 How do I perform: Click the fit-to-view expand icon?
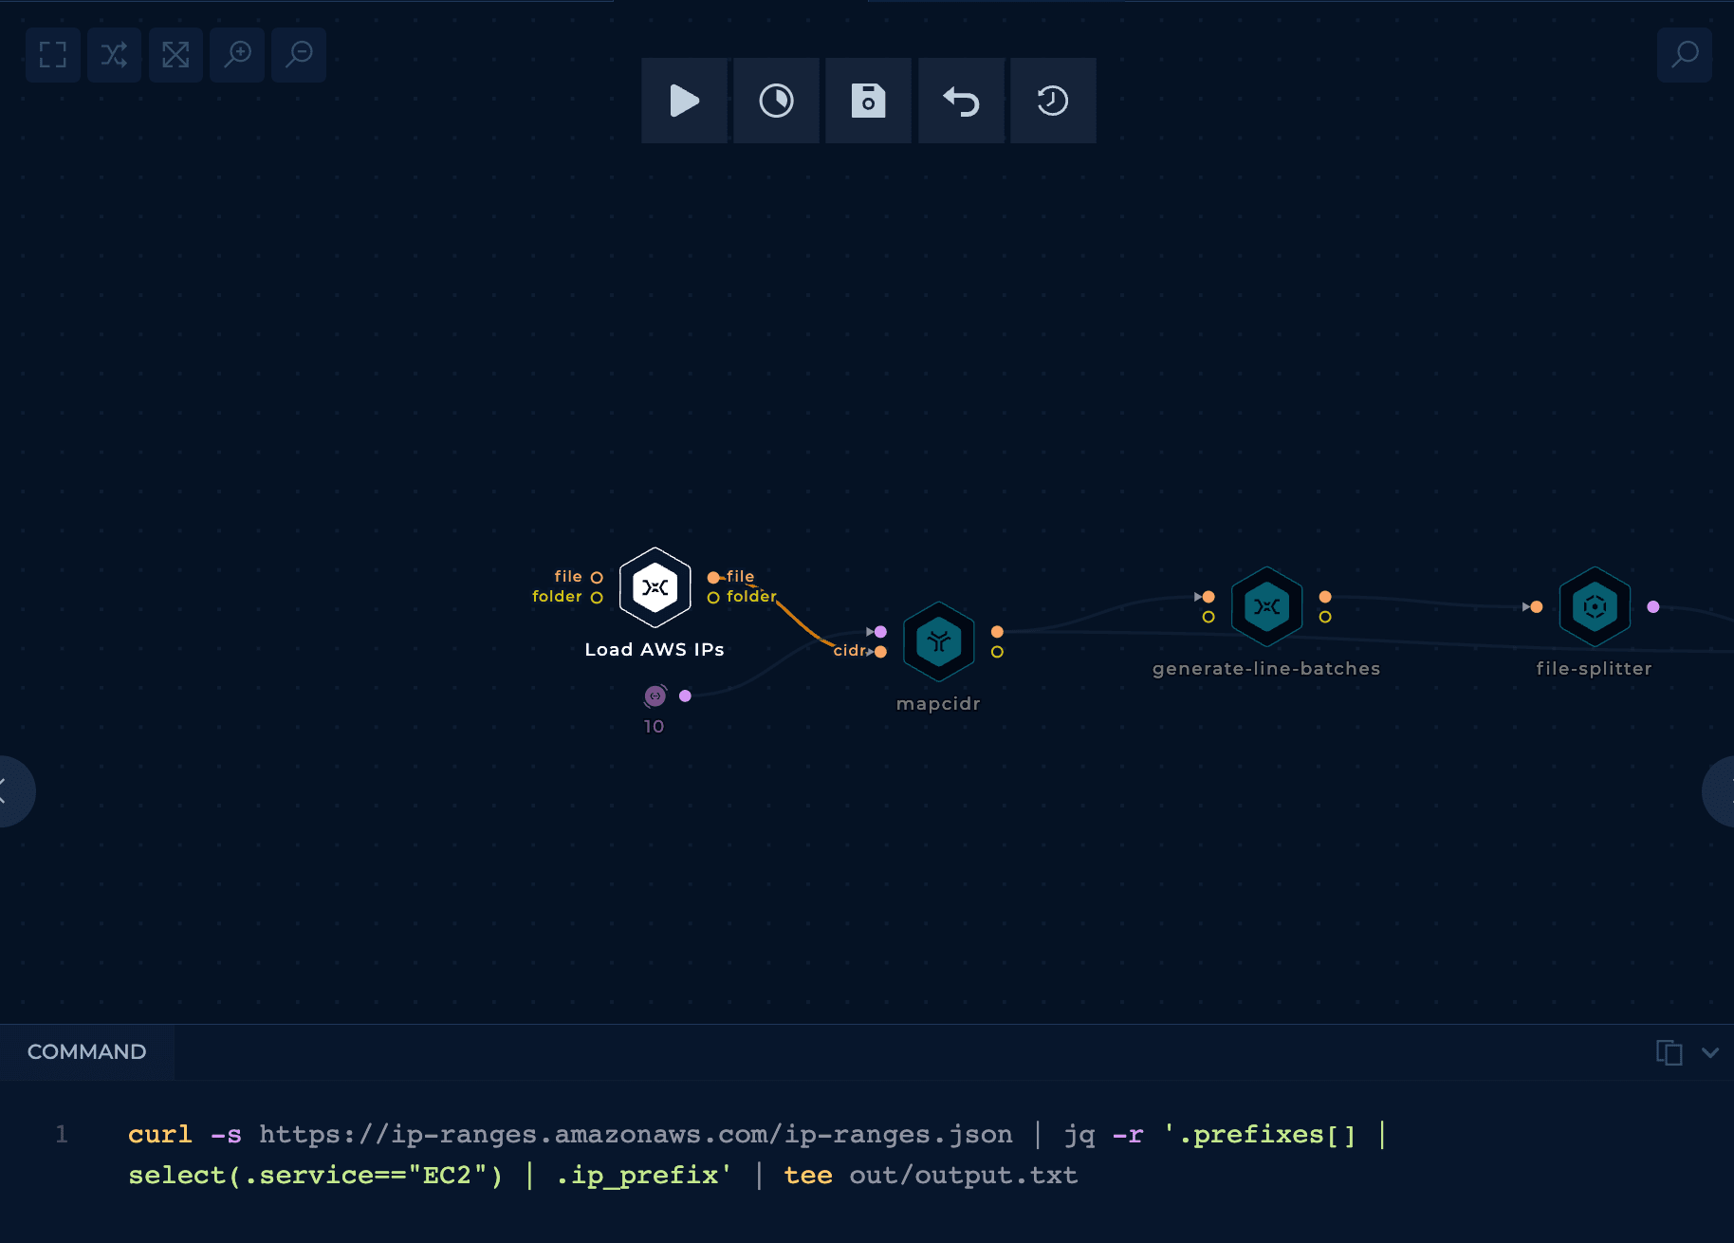tap(175, 55)
